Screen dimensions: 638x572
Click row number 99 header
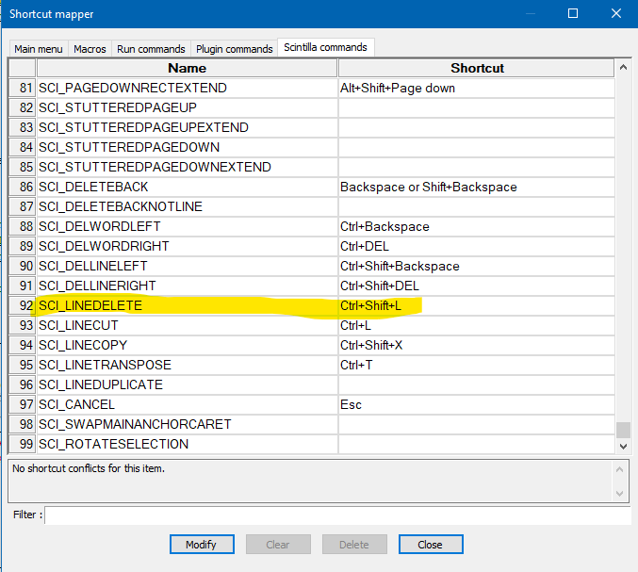[x=23, y=444]
